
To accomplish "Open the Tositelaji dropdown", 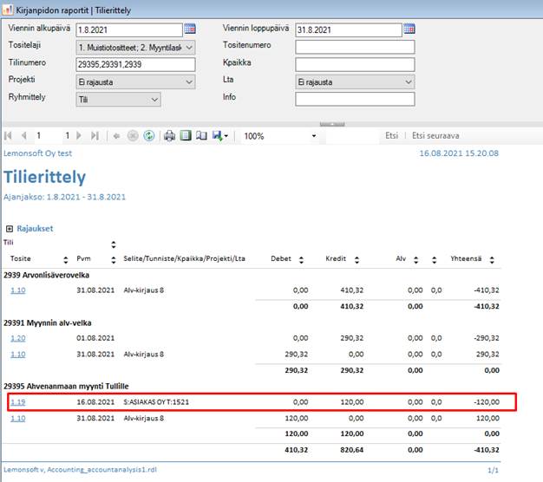I will pos(190,47).
